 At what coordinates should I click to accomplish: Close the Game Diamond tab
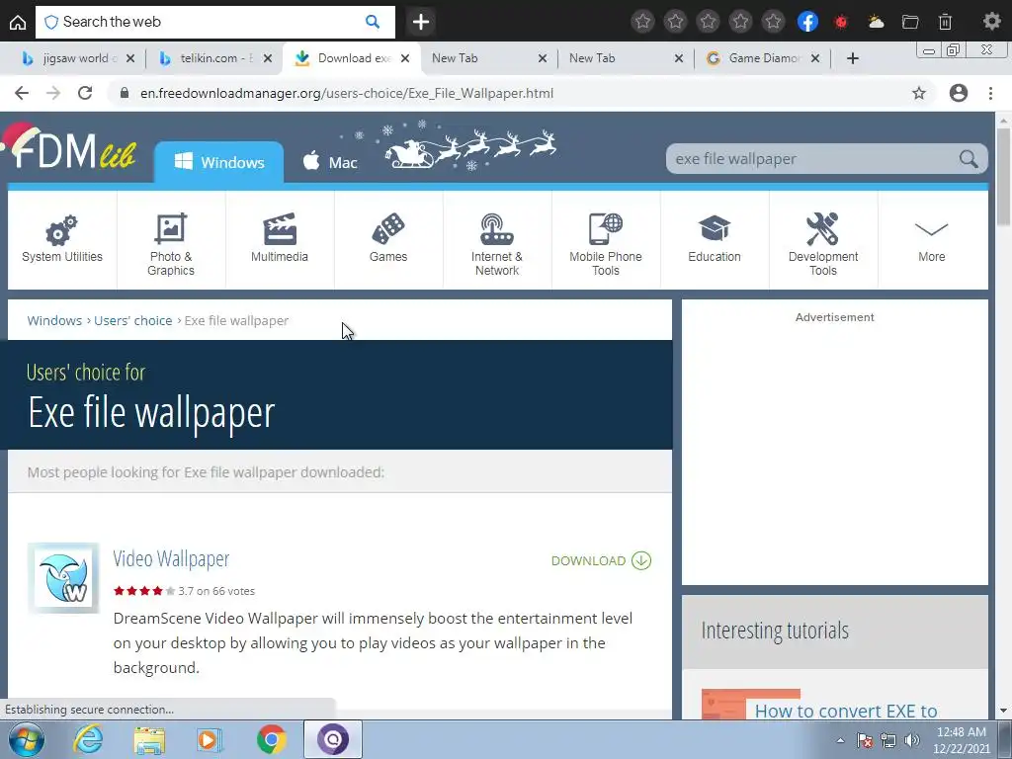[x=815, y=58]
